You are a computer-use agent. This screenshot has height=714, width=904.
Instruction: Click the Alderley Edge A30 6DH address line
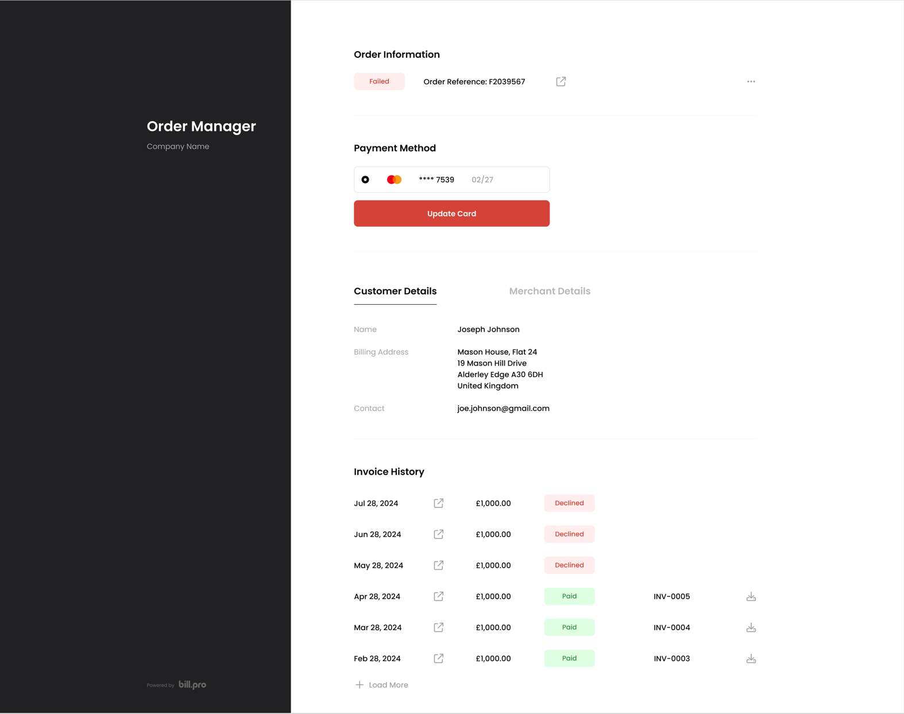click(x=500, y=375)
